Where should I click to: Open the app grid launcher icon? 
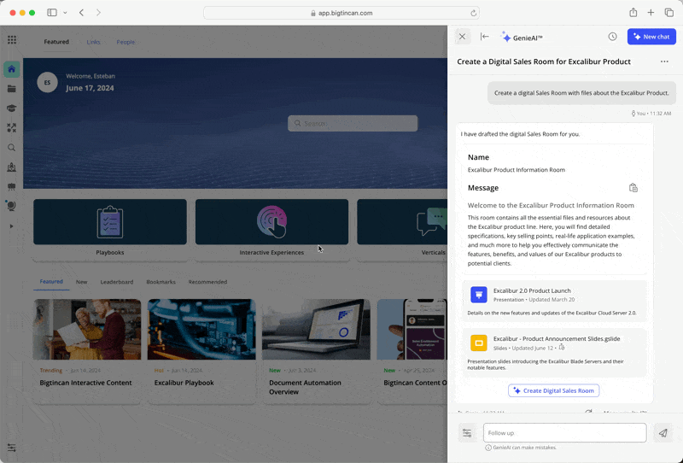point(12,40)
